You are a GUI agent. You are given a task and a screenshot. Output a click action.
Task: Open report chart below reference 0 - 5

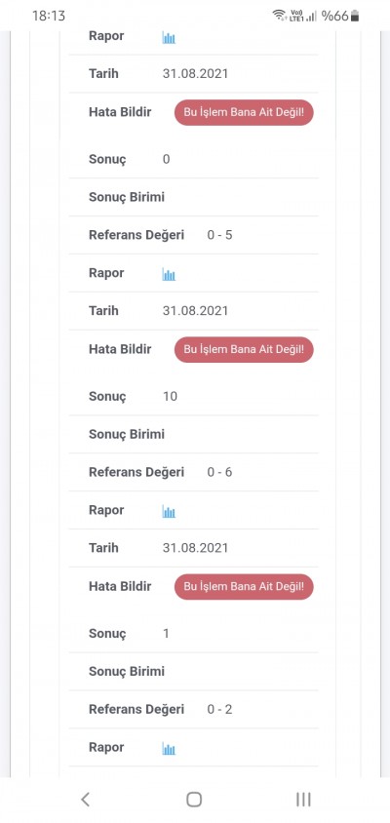coord(169,274)
